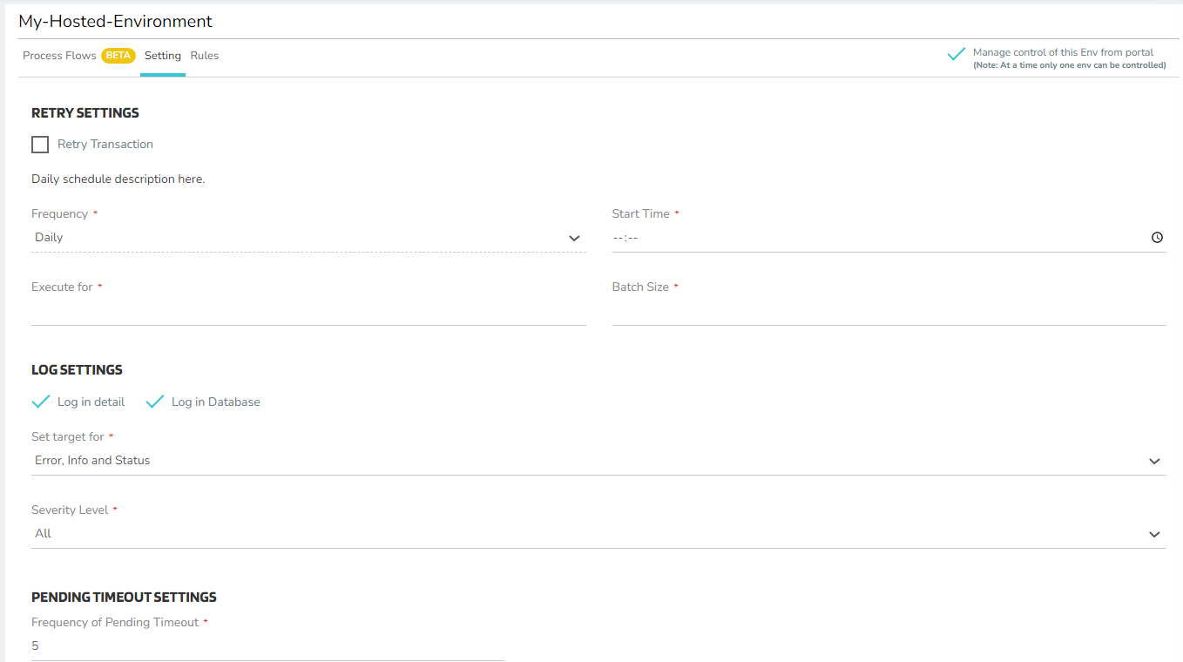Screen dimensions: 1183x662
Task: Enable the Retry Transaction checkbox
Action: point(40,145)
